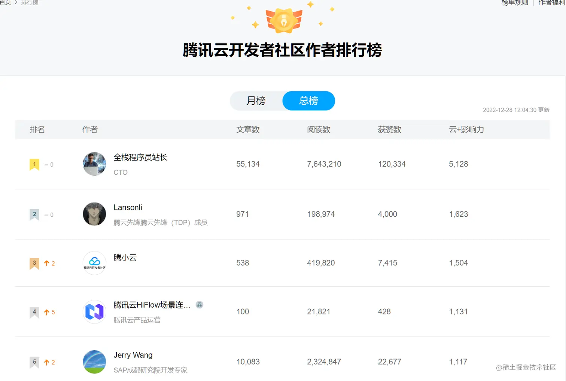Open author name Jerry Wang

(133, 355)
